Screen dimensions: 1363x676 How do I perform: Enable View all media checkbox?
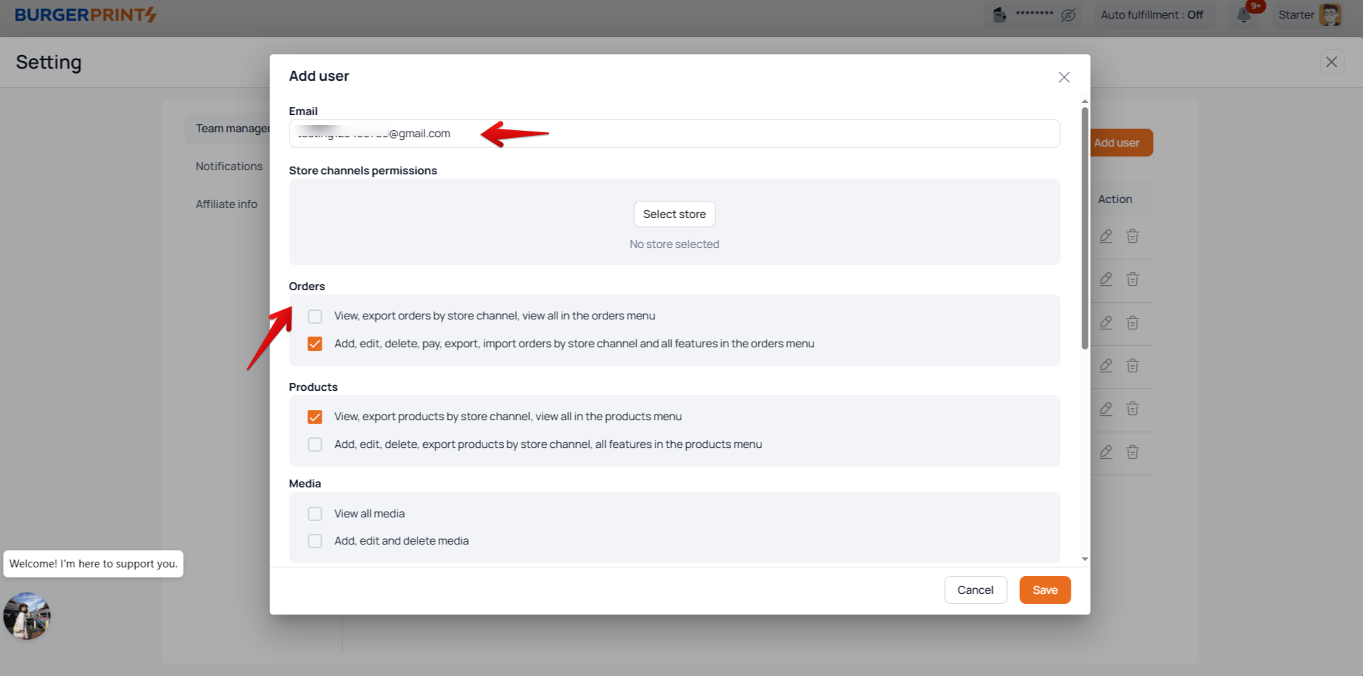(314, 514)
